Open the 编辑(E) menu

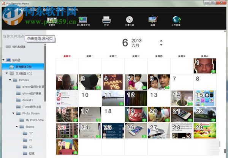21,10
